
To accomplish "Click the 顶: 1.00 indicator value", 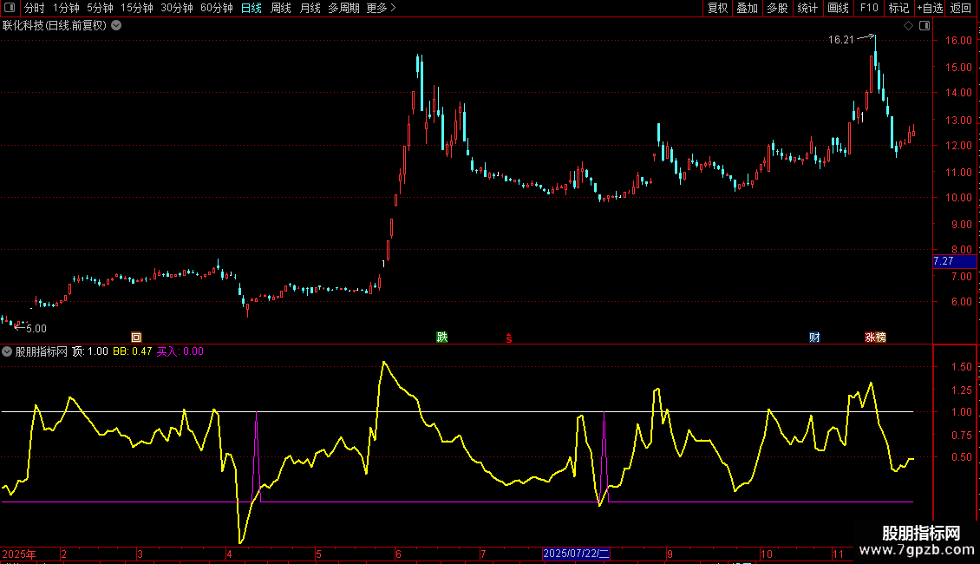I will 90,351.
